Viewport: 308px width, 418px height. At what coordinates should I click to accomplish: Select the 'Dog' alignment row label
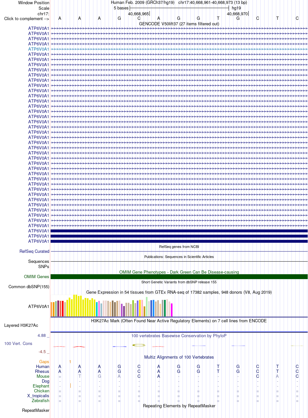45,381
